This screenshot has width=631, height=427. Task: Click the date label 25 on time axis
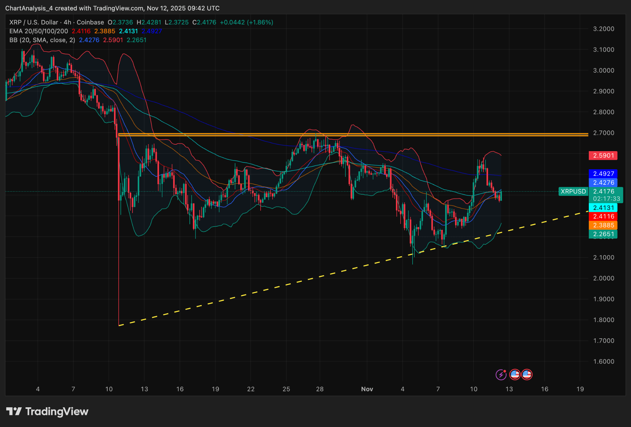pos(286,389)
